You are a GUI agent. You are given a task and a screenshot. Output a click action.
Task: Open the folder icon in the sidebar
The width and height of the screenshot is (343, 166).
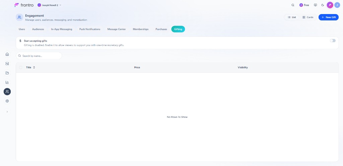tap(7, 73)
